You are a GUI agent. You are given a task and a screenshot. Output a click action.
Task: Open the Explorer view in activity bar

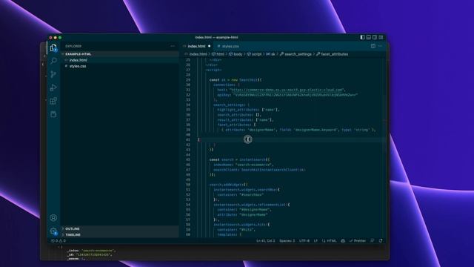(x=53, y=47)
